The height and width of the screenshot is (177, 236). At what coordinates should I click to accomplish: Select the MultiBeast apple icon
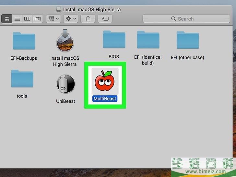coord(105,81)
